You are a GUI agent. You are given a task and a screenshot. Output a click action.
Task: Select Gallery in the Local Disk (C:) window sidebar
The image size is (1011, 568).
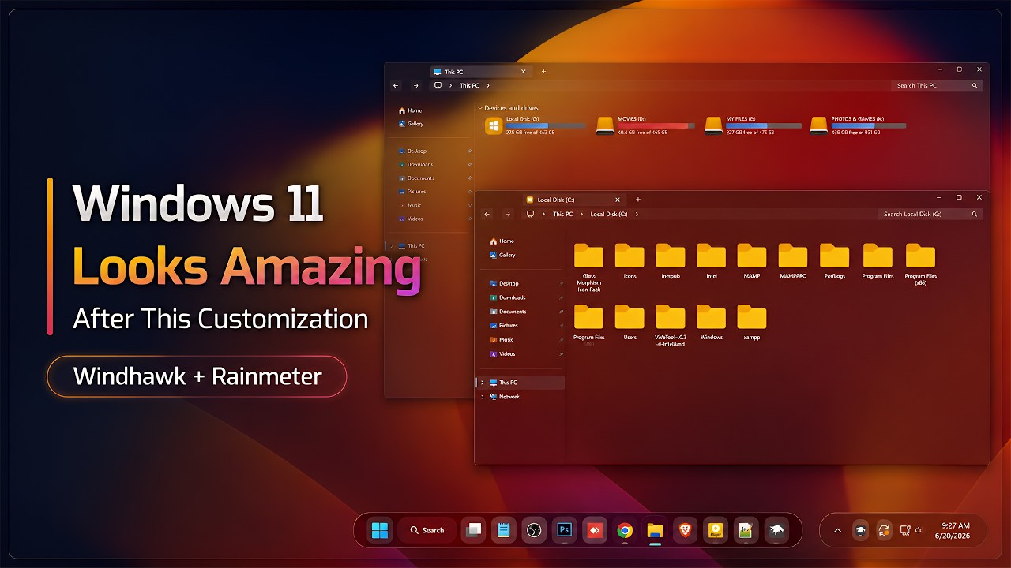coord(502,255)
